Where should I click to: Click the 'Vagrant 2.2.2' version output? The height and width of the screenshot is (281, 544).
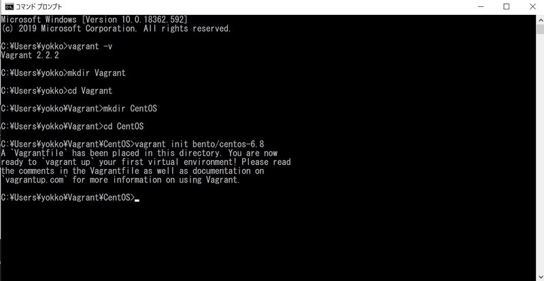click(x=30, y=56)
